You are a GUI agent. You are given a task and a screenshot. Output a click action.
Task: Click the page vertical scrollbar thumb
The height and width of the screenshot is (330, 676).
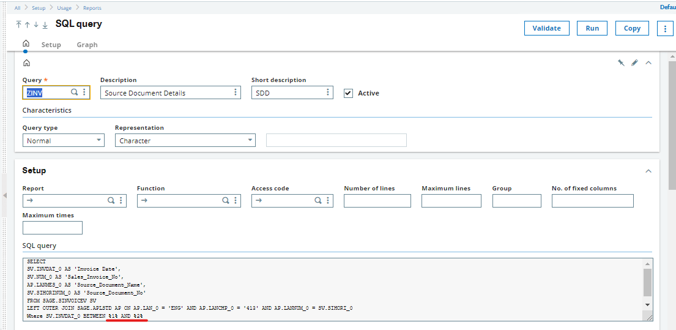pyautogui.click(x=672, y=124)
